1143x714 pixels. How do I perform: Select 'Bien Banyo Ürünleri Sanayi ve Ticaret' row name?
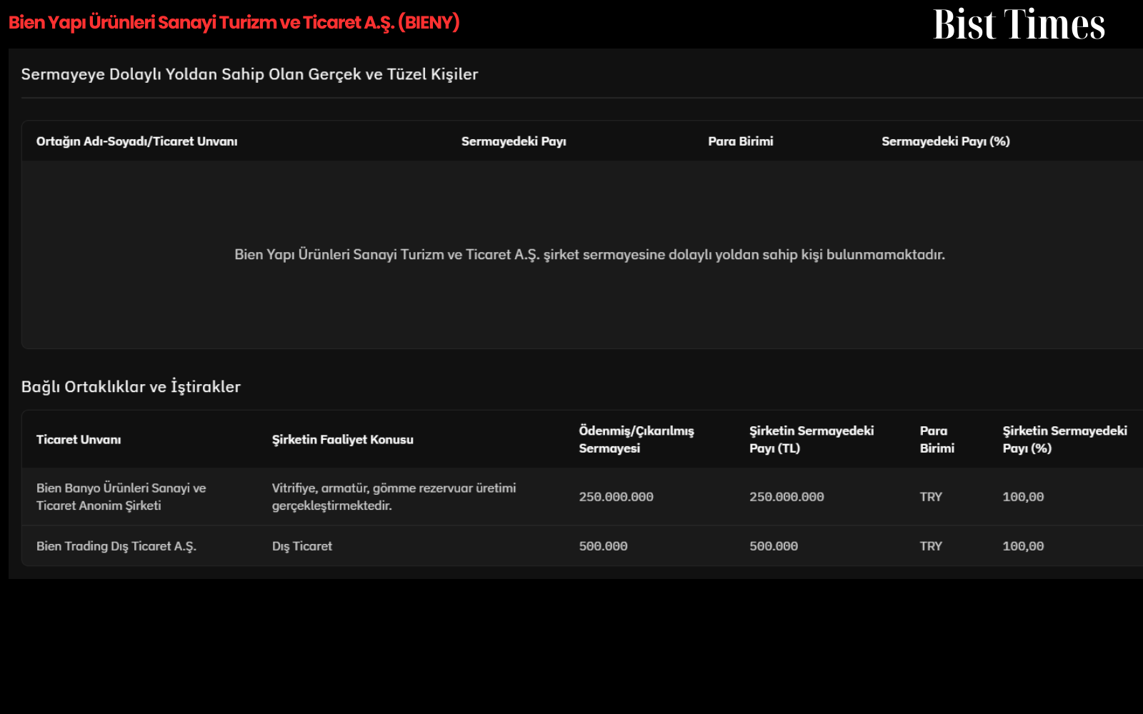tap(121, 497)
